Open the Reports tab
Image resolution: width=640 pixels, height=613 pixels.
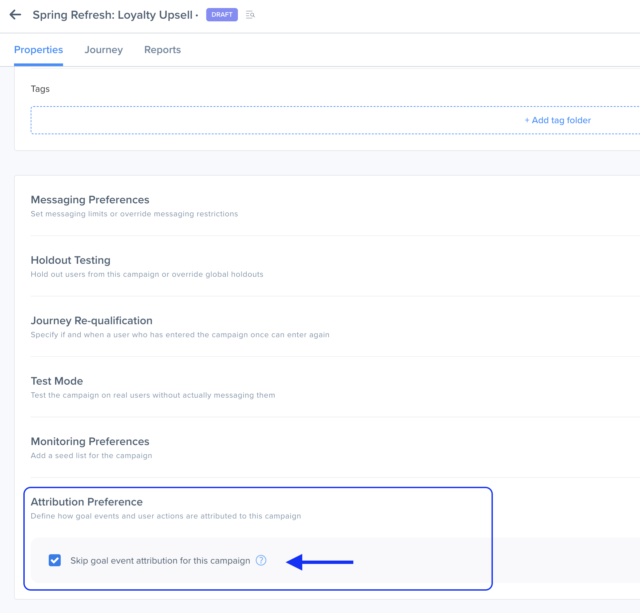coord(163,50)
